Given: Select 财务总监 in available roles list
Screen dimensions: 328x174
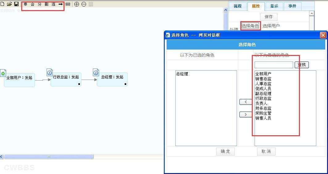Looking at the screenshot, I should (263, 108).
